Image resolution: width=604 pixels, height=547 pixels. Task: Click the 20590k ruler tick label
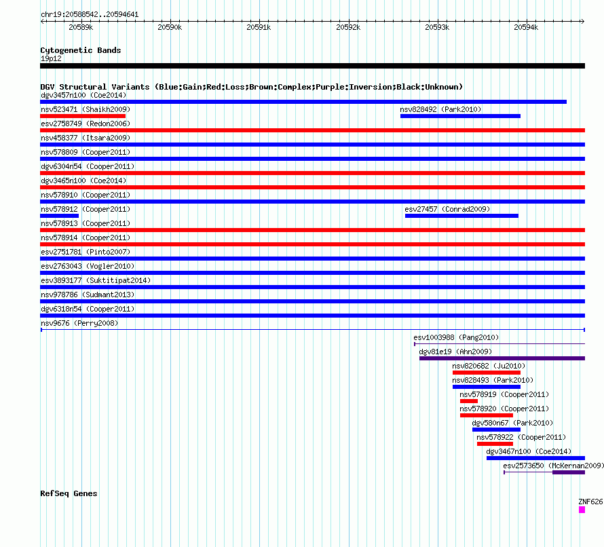coord(170,27)
